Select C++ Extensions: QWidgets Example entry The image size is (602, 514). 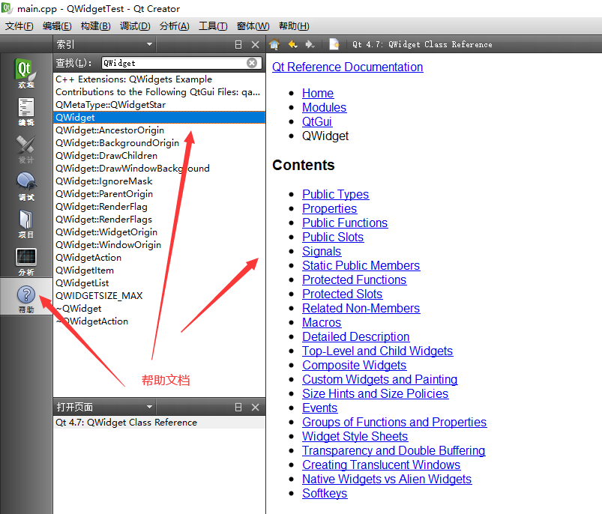159,79
